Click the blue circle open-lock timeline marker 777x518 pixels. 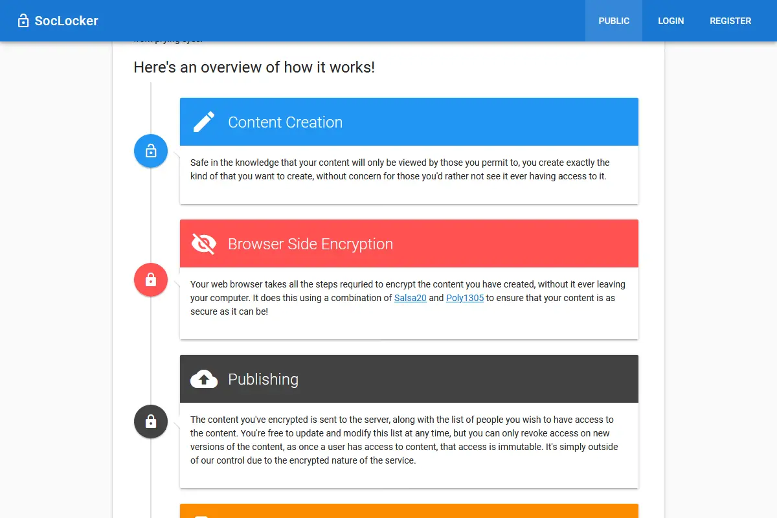[x=151, y=151]
